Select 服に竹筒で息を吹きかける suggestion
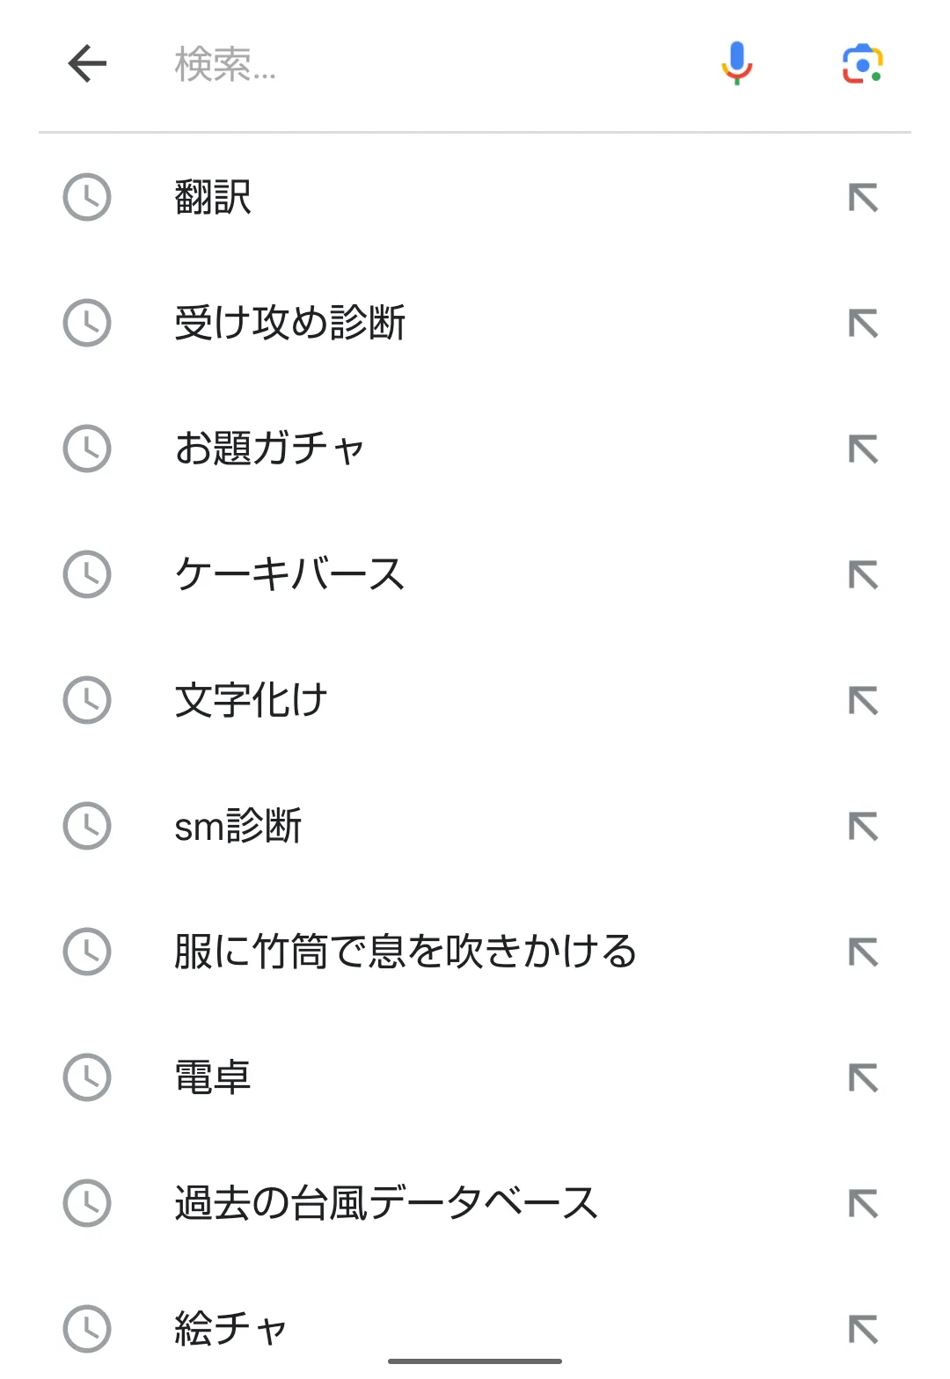Viewport: 950px width, 1379px height. [405, 952]
